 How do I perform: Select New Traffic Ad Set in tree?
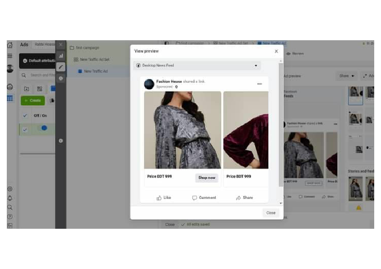click(x=91, y=60)
